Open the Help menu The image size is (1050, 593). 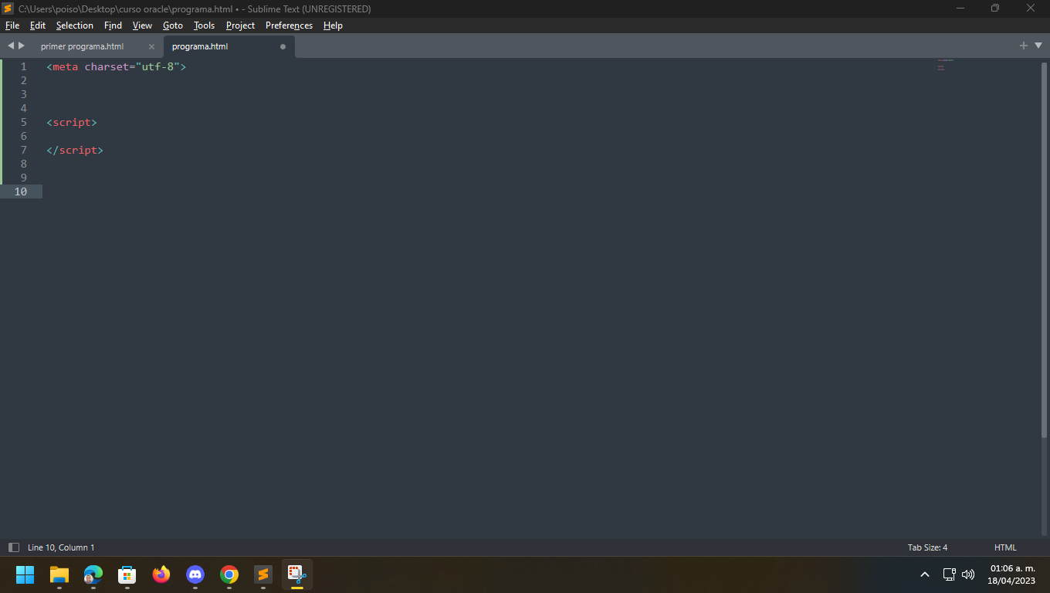point(333,25)
